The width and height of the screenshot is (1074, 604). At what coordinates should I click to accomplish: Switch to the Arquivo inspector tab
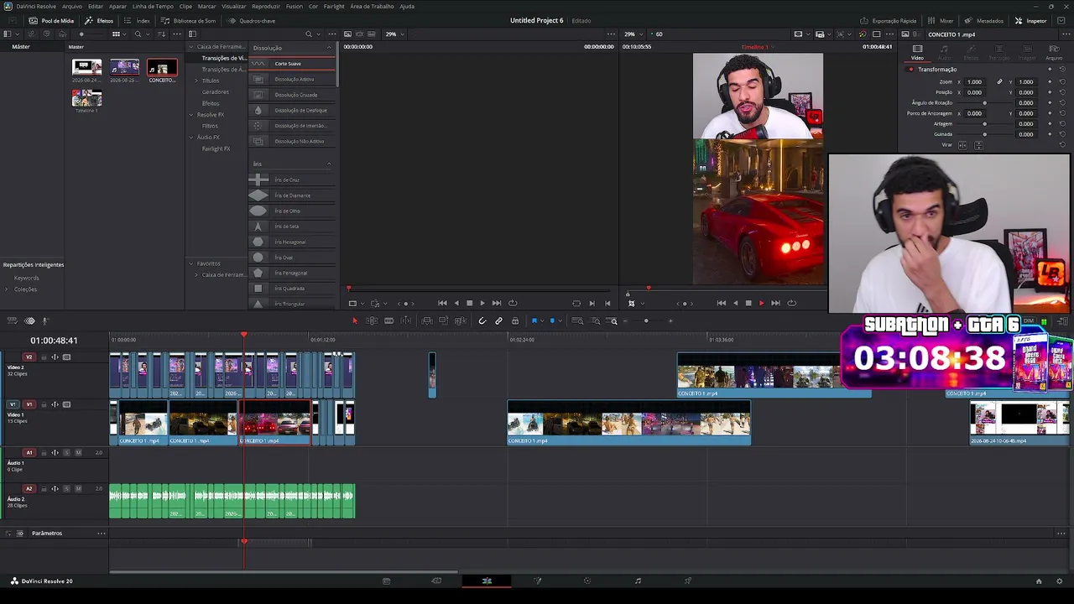[x=1054, y=53]
